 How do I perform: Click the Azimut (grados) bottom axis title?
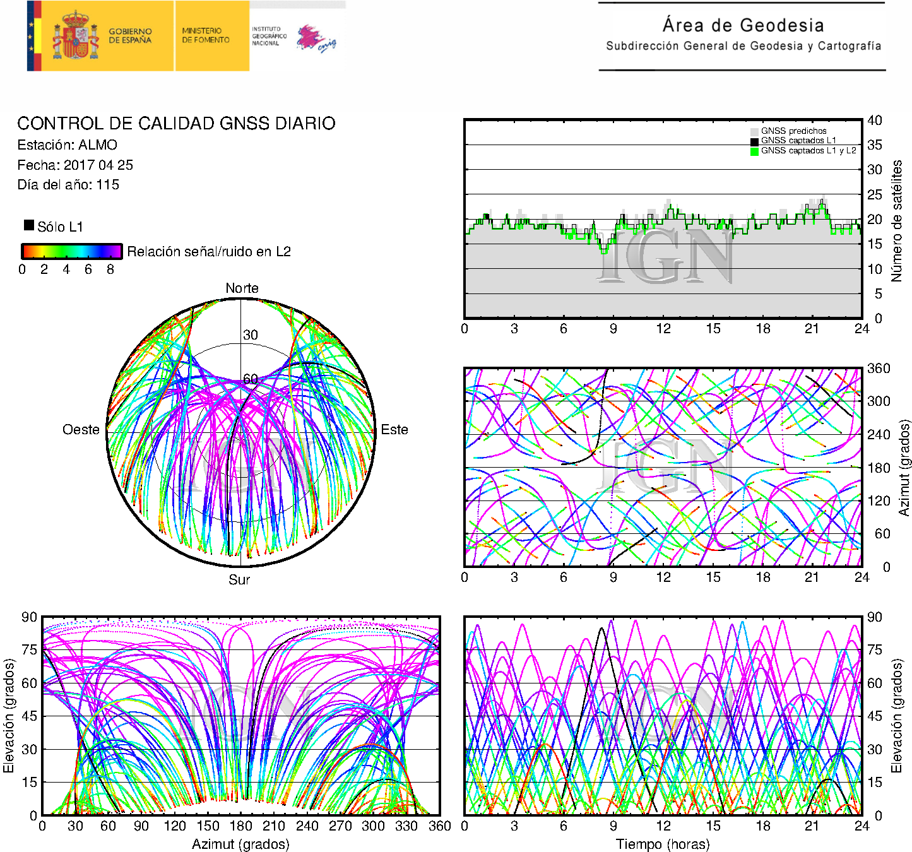pyautogui.click(x=240, y=844)
